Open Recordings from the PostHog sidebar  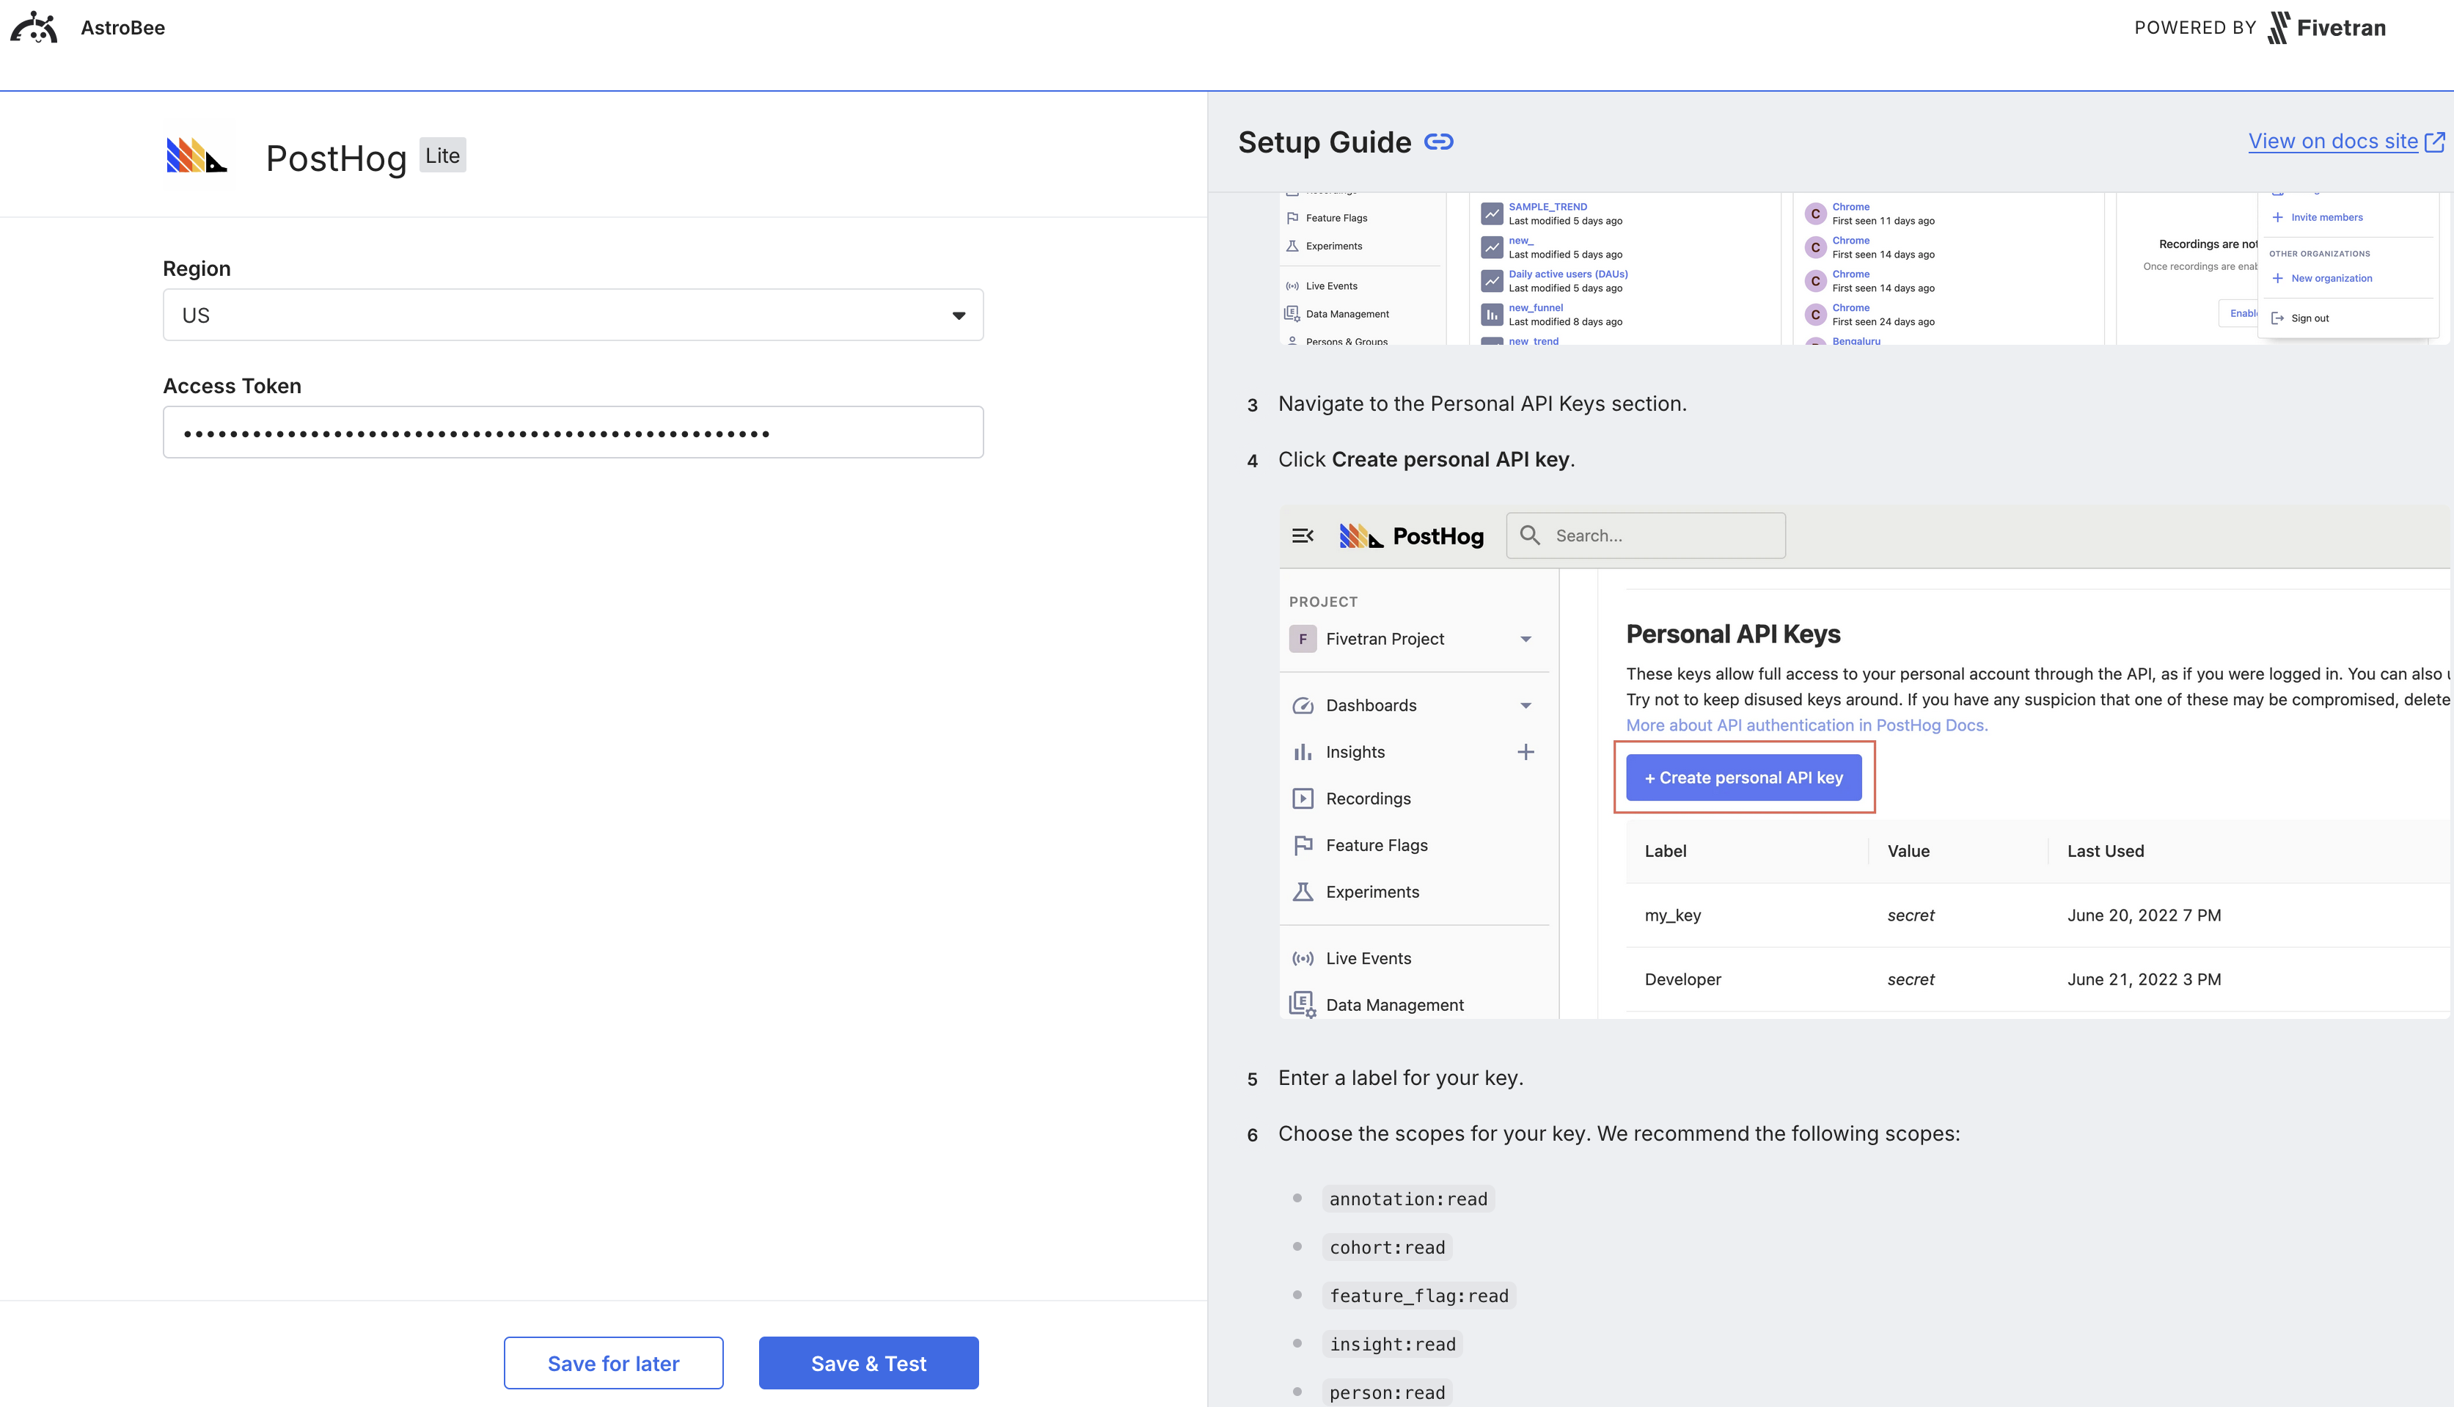(x=1369, y=798)
